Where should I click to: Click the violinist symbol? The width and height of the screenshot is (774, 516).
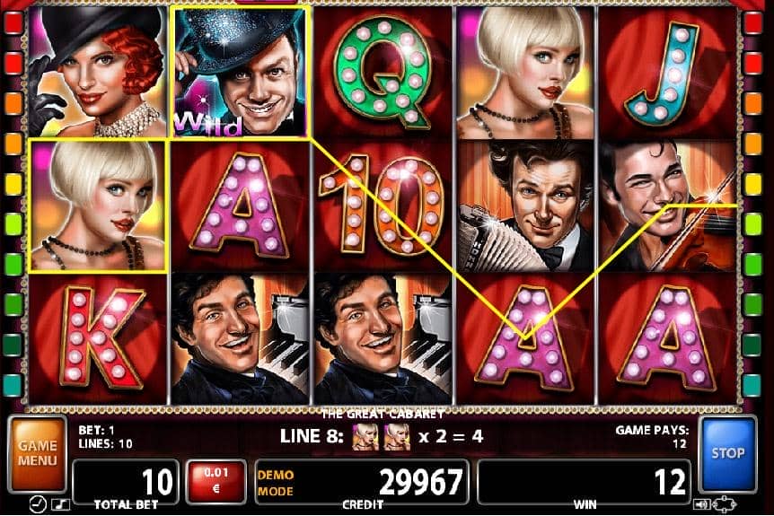(668, 206)
